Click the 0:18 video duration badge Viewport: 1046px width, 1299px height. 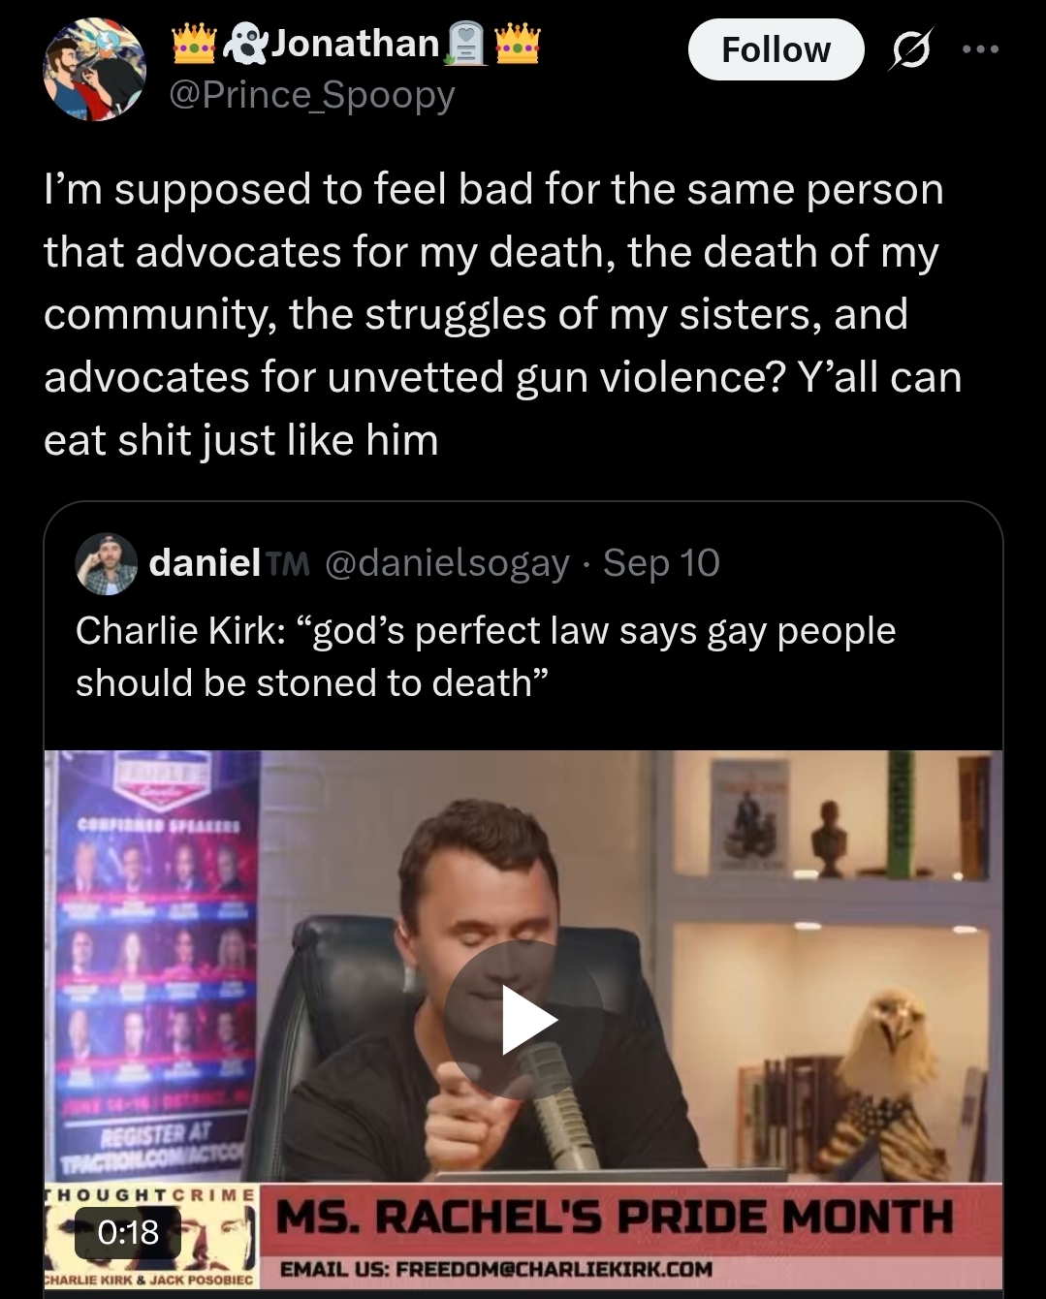128,1232
